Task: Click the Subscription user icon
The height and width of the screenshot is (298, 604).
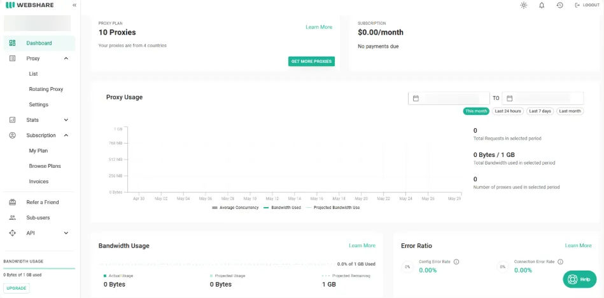Action: 12,135
